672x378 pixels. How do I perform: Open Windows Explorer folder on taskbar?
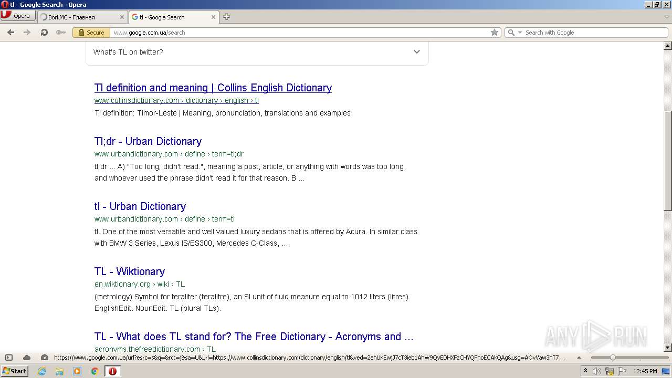pos(59,371)
